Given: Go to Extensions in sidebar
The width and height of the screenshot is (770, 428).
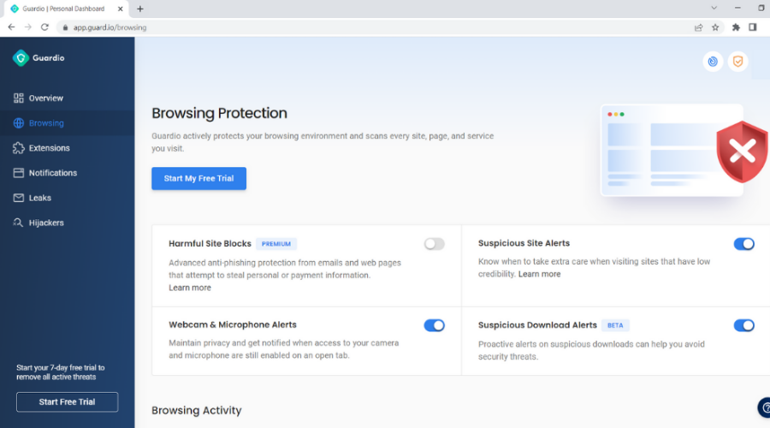Looking at the screenshot, I should tap(49, 148).
